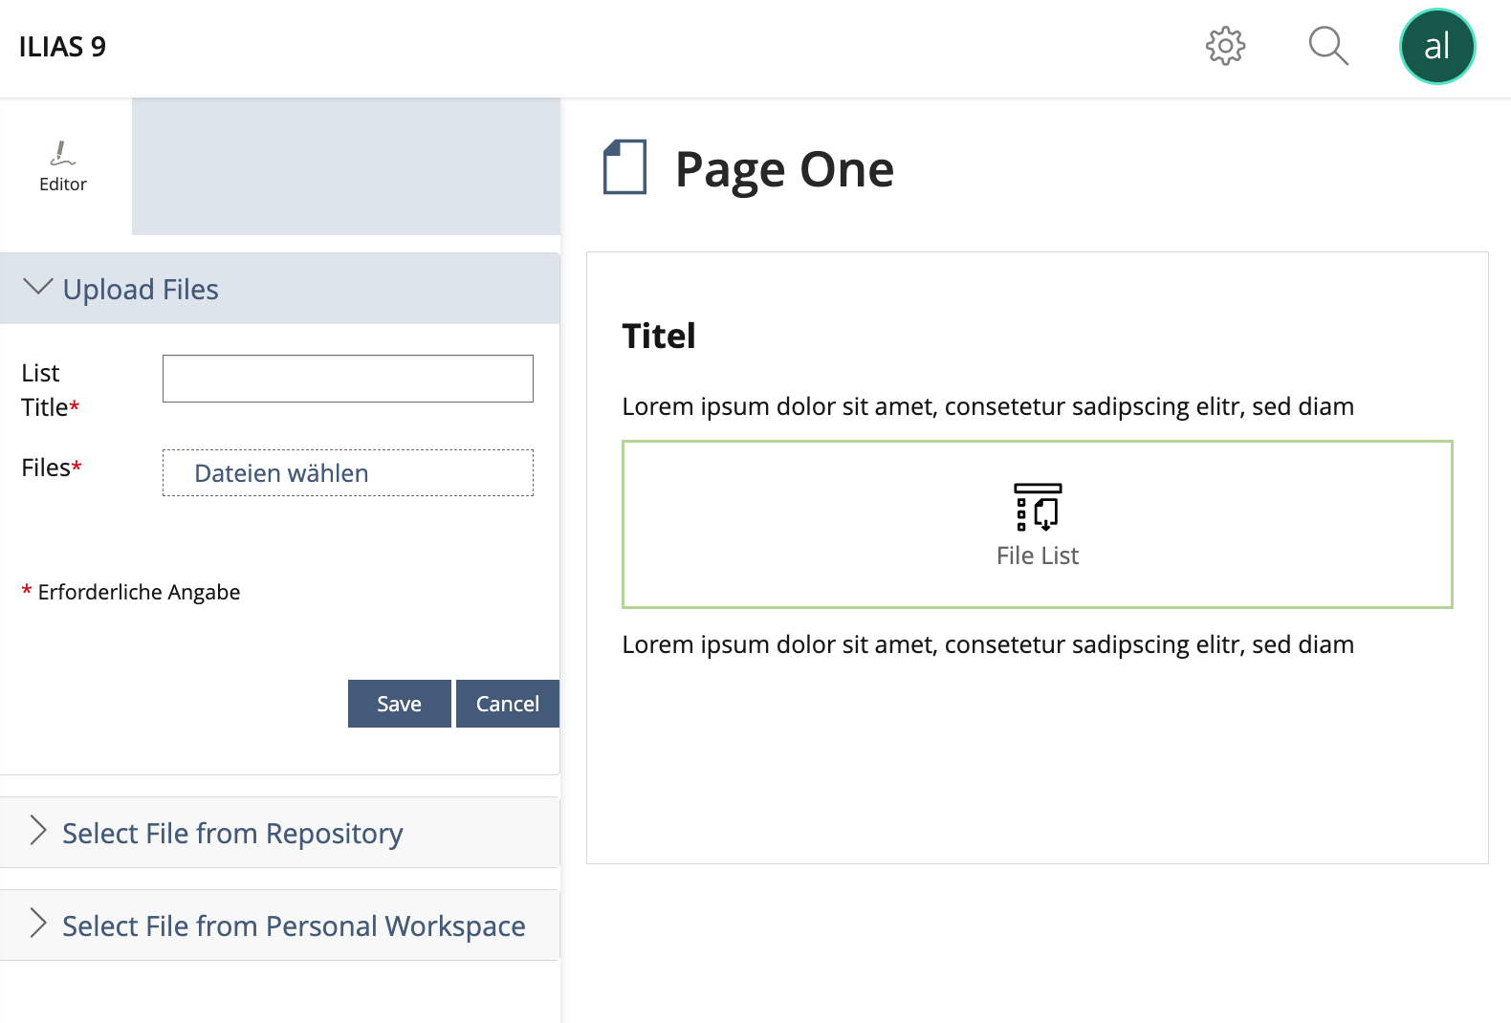This screenshot has width=1511, height=1023.
Task: Click the Upload Files section header
Action: click(141, 289)
